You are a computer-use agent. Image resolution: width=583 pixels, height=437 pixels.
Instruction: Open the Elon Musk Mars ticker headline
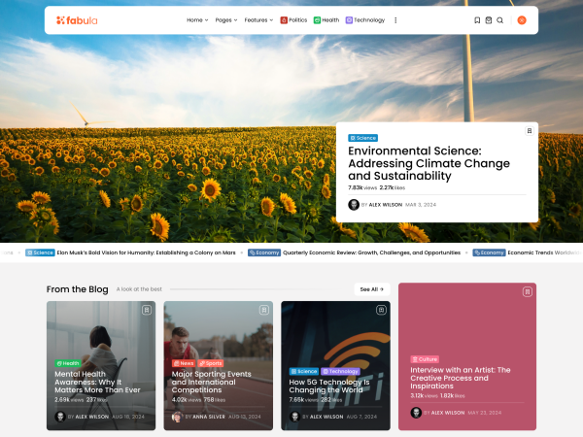(x=146, y=252)
